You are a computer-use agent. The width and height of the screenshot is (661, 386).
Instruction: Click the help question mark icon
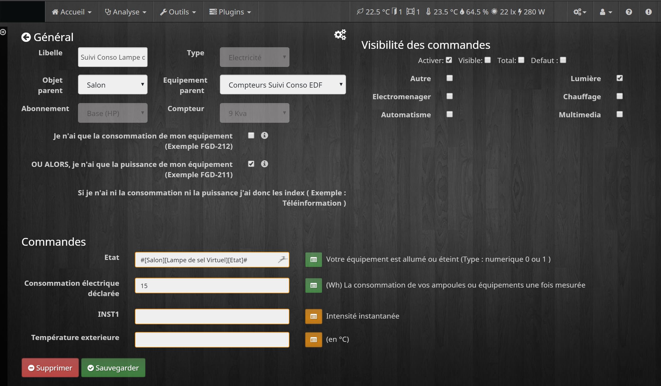click(629, 12)
